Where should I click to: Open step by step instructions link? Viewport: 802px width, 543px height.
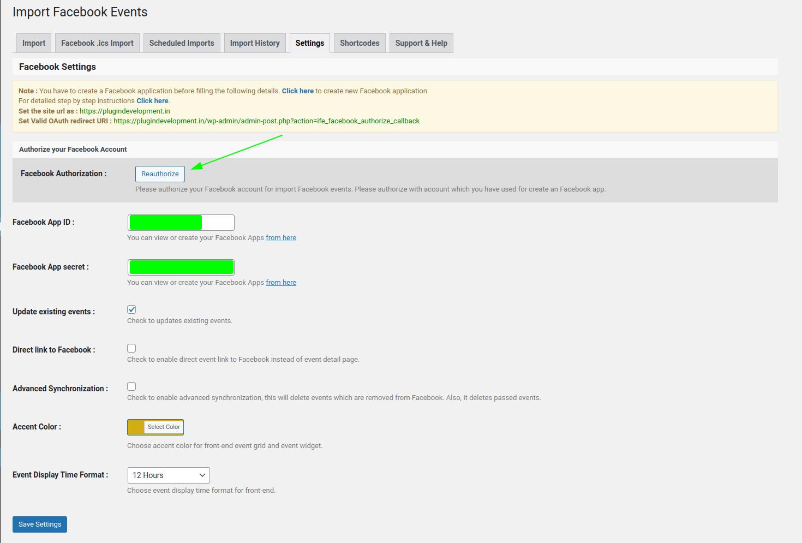(152, 101)
